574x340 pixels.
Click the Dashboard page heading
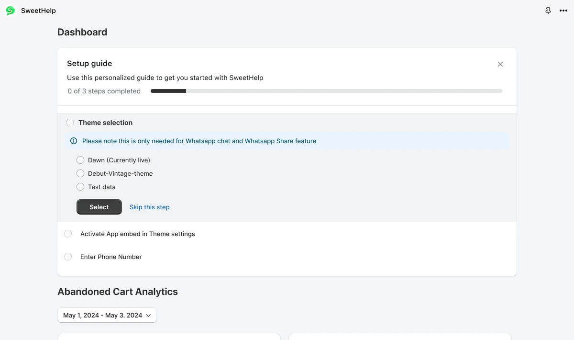point(82,32)
